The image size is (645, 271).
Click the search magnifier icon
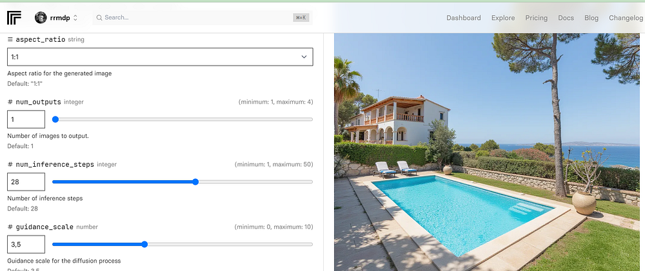(x=99, y=17)
